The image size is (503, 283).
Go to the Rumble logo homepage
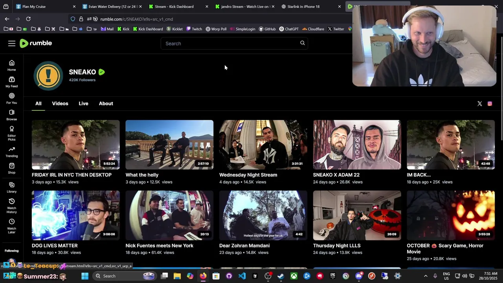point(36,43)
